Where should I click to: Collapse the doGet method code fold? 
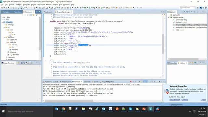pyautogui.click(x=45, y=21)
